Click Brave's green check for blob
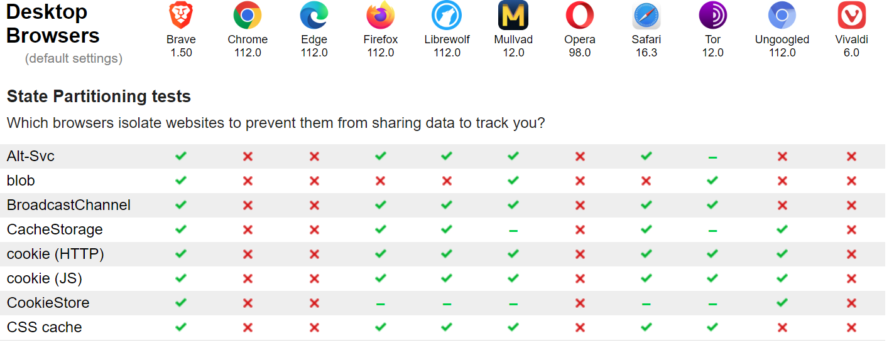The image size is (894, 341). point(181,181)
